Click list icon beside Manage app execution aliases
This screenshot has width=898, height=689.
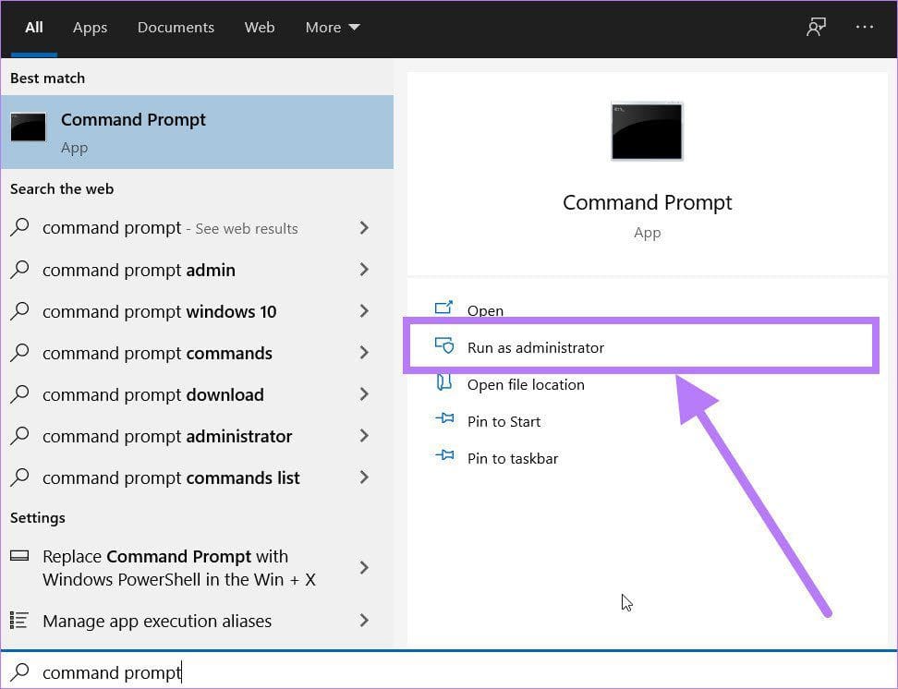point(19,621)
